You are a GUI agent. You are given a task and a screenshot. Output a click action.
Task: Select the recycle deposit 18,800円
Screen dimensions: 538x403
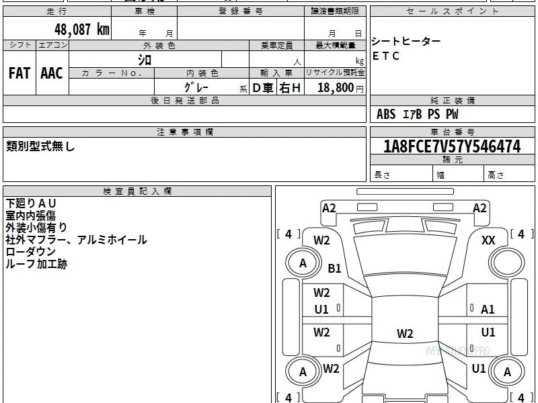click(340, 88)
